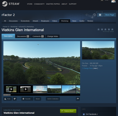The height and width of the screenshot is (116, 118).
Task: Switch to the Guides tab
Action: point(82,21)
